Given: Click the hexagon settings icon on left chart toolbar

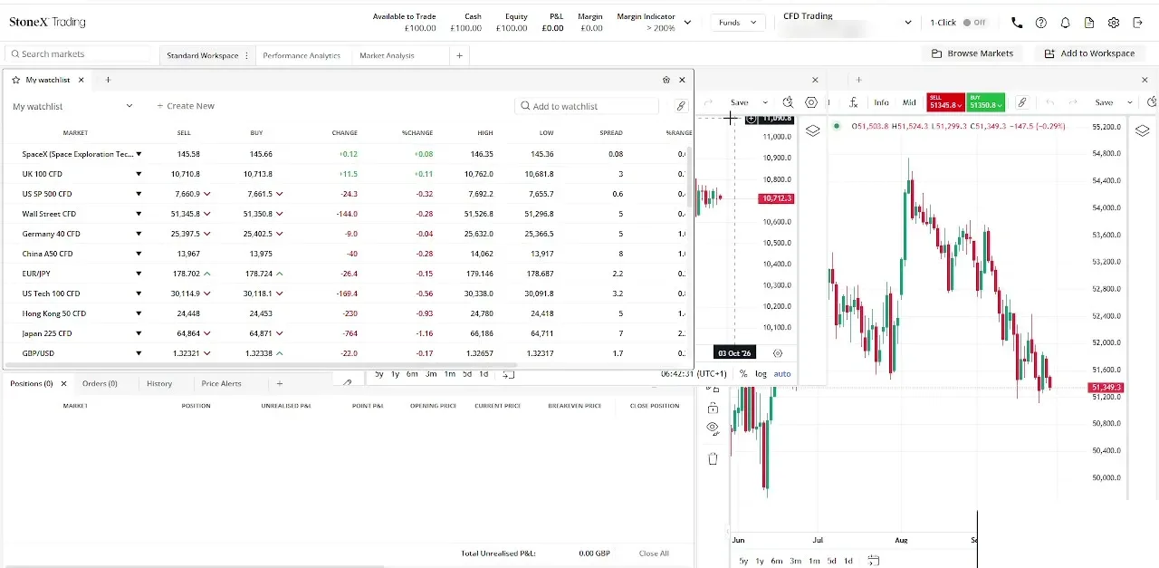Looking at the screenshot, I should pyautogui.click(x=811, y=102).
